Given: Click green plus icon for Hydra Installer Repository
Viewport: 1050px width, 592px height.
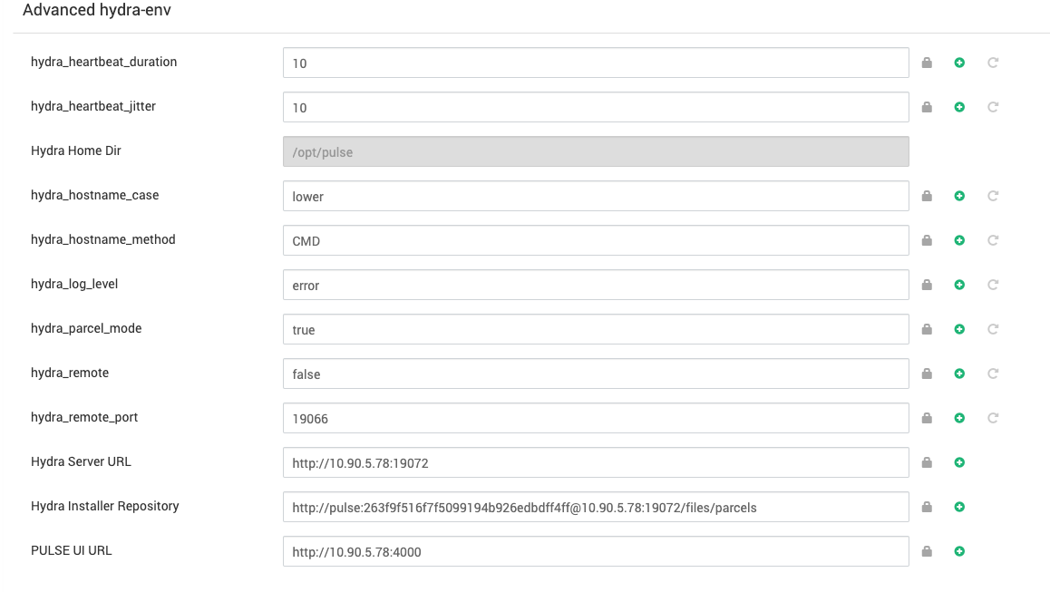Looking at the screenshot, I should coord(959,507).
